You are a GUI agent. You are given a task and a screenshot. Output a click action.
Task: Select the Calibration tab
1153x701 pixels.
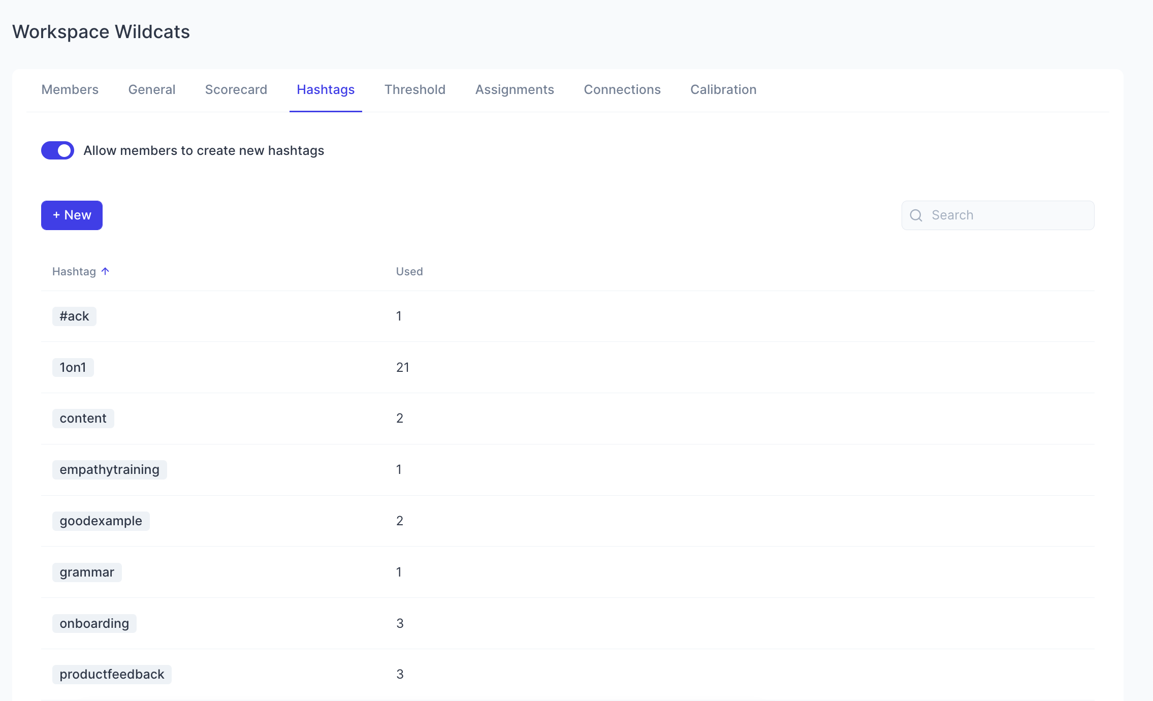tap(723, 89)
